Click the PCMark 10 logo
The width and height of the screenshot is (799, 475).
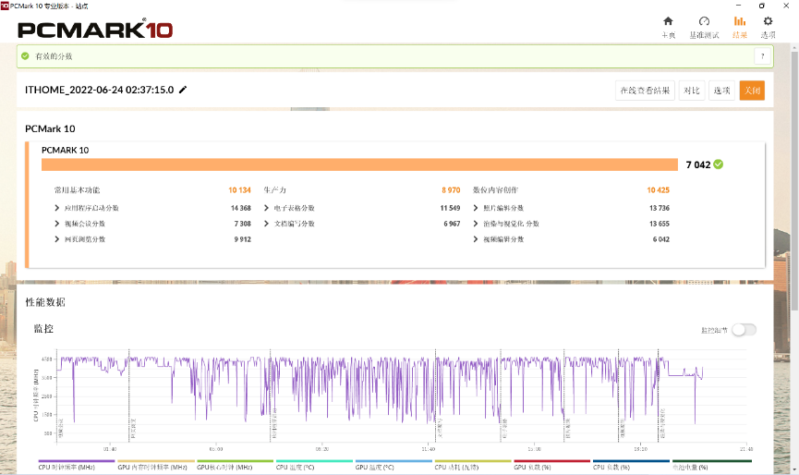(x=95, y=29)
